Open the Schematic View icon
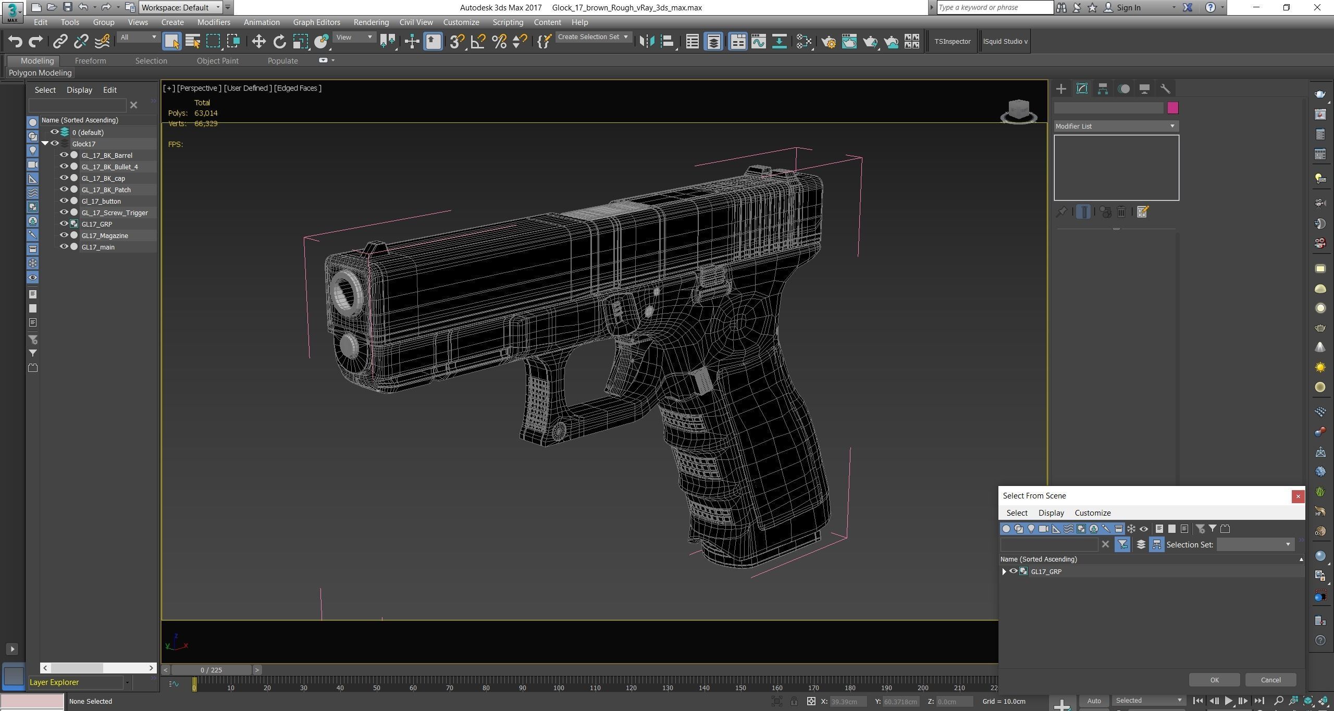 pyautogui.click(x=780, y=42)
